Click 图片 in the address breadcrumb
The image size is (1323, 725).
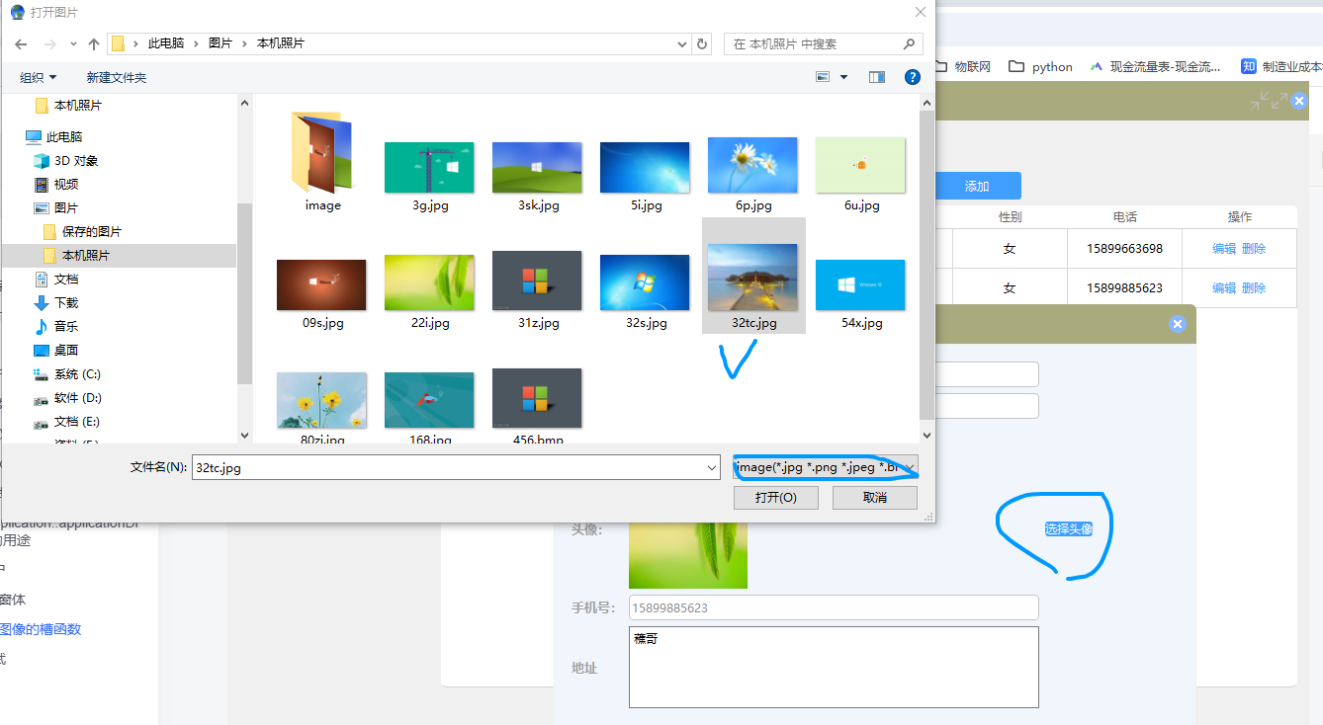tap(220, 44)
